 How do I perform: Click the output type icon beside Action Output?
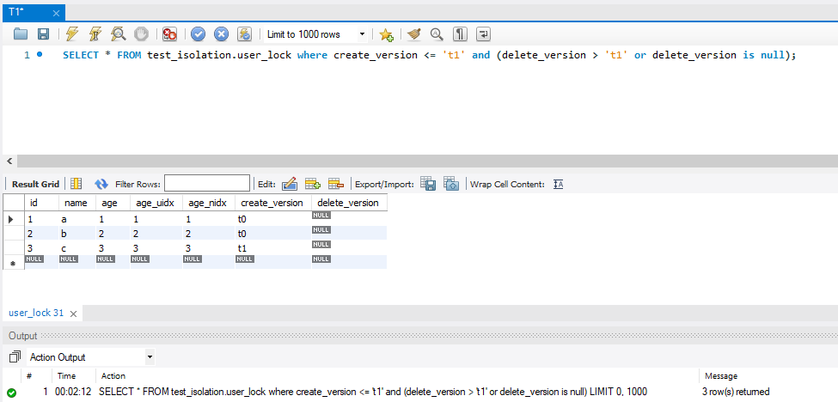(x=15, y=356)
